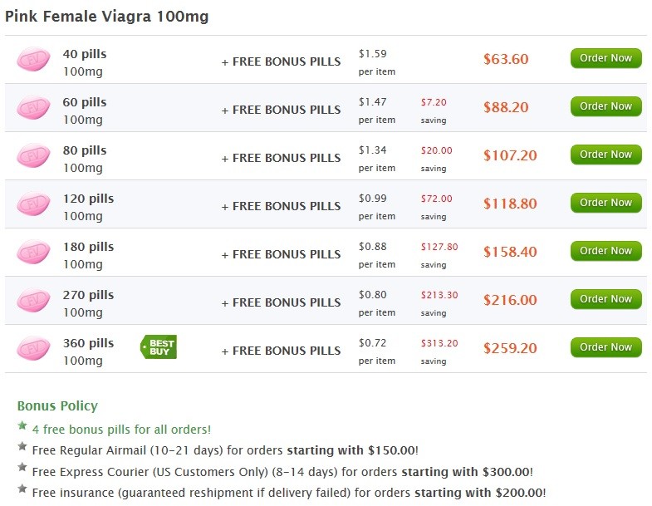
Task: Click Order Now in the 180 pills row
Action: 605,251
